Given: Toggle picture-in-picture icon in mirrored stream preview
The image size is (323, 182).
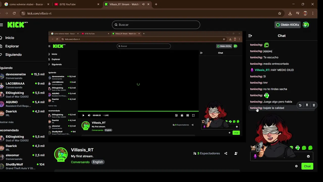Looking at the screenshot, I should pyautogui.click(x=176, y=115).
